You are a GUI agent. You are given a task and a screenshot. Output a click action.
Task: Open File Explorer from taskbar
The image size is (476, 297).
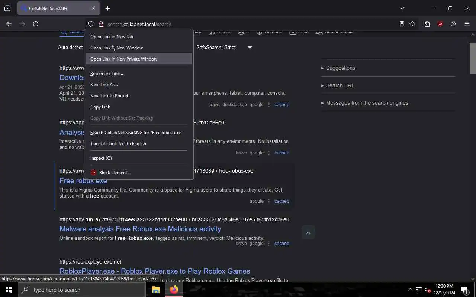156,290
